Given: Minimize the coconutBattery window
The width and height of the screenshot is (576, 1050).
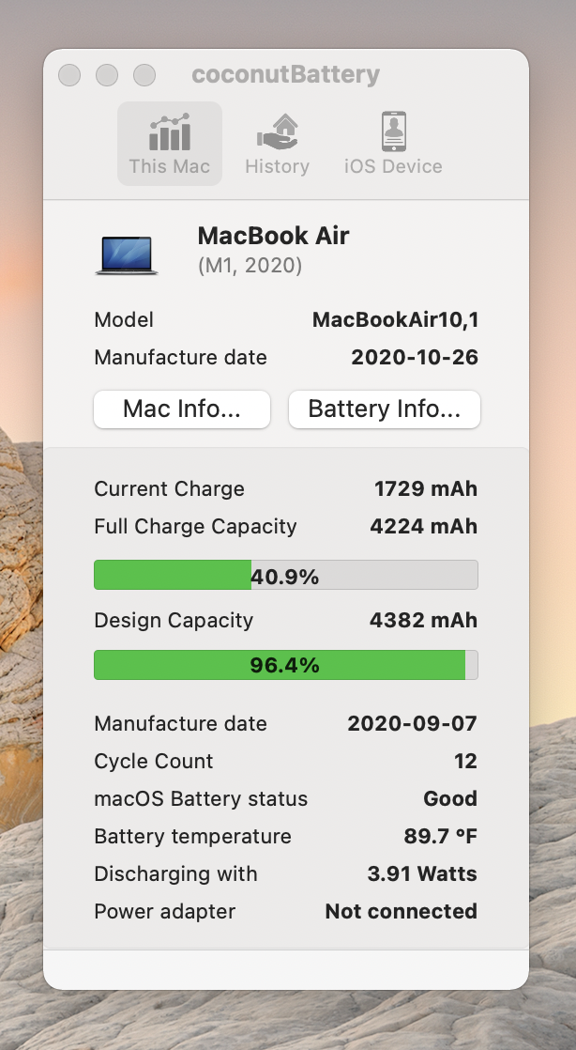Looking at the screenshot, I should tap(107, 75).
